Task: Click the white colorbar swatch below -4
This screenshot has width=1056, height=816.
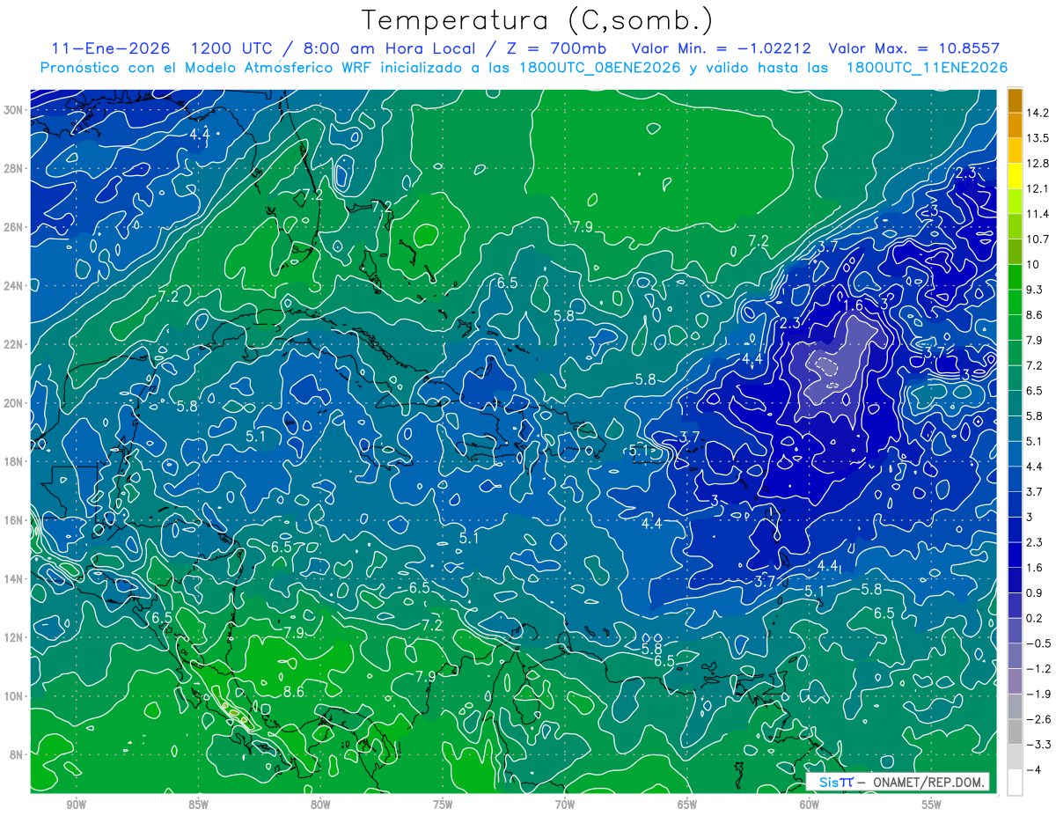Action: [1015, 783]
